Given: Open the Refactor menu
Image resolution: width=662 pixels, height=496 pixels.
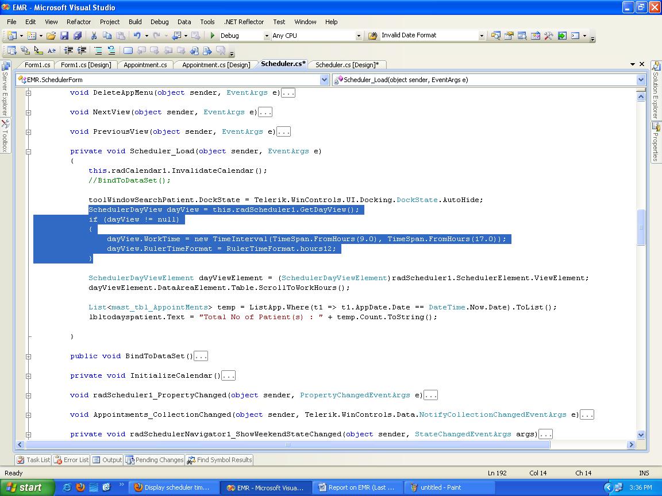Looking at the screenshot, I should [79, 22].
